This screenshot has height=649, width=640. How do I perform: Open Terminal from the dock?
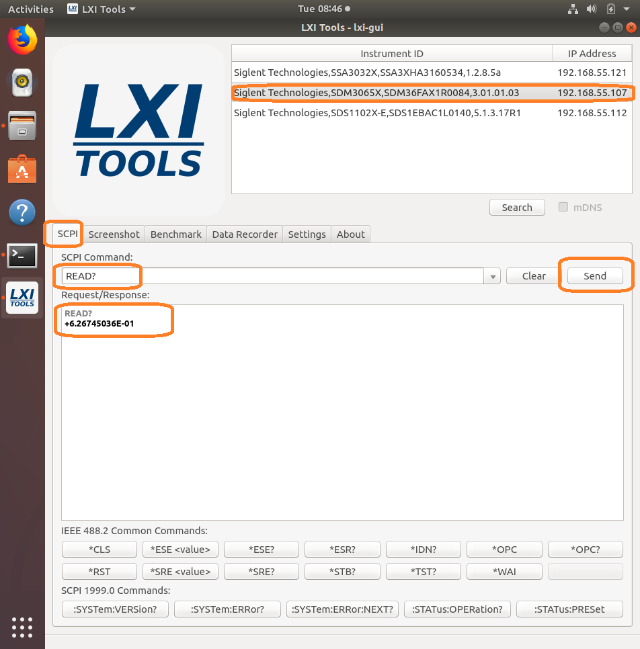[22, 255]
